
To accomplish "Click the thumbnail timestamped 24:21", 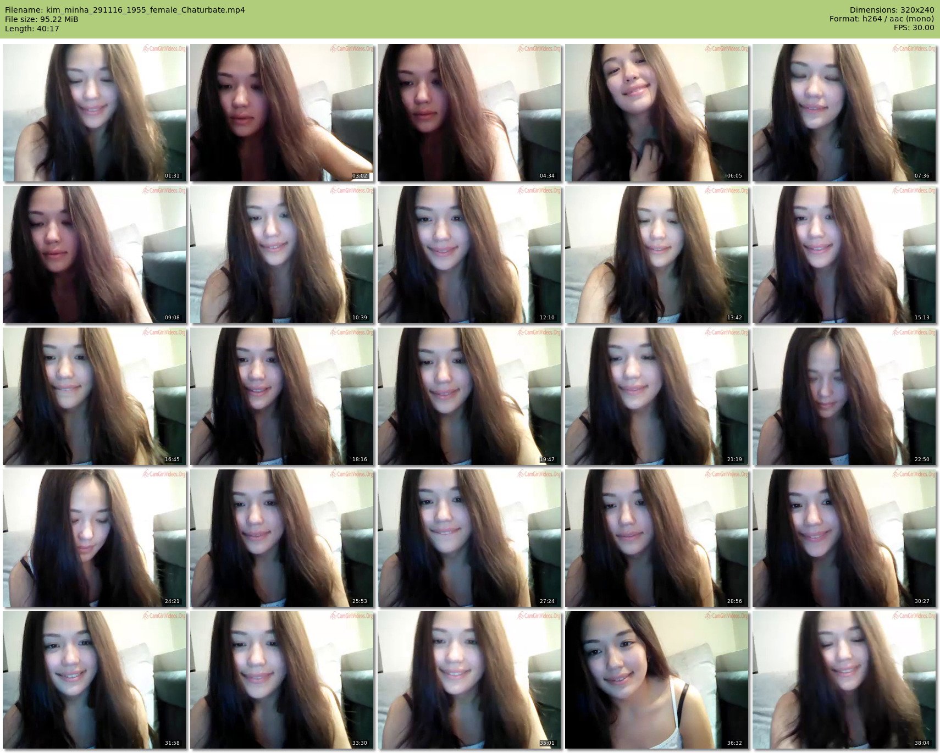I will click(x=95, y=538).
